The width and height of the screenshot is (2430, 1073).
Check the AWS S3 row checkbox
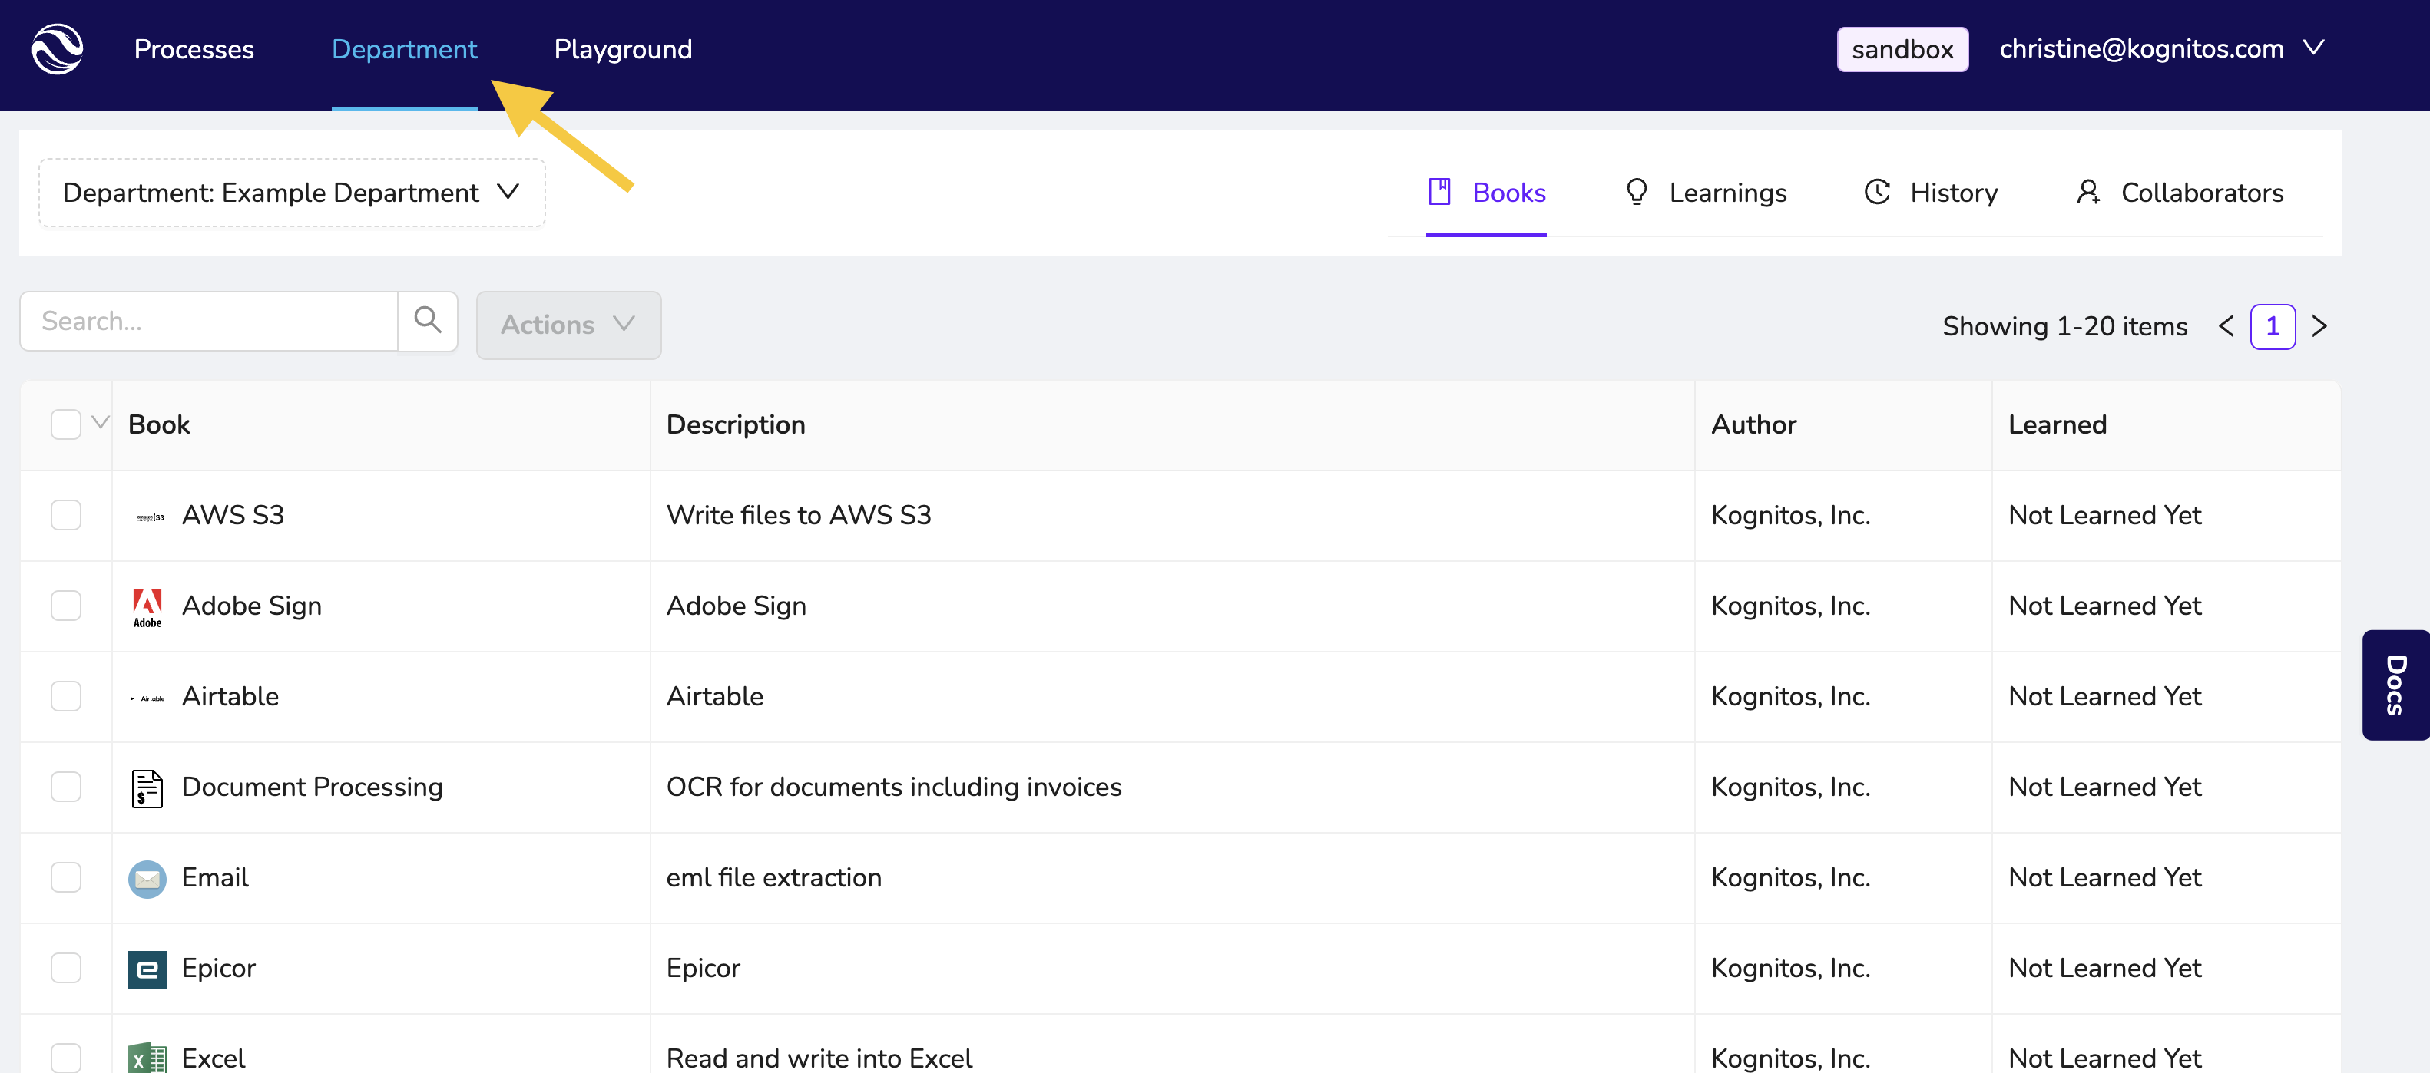tap(66, 515)
